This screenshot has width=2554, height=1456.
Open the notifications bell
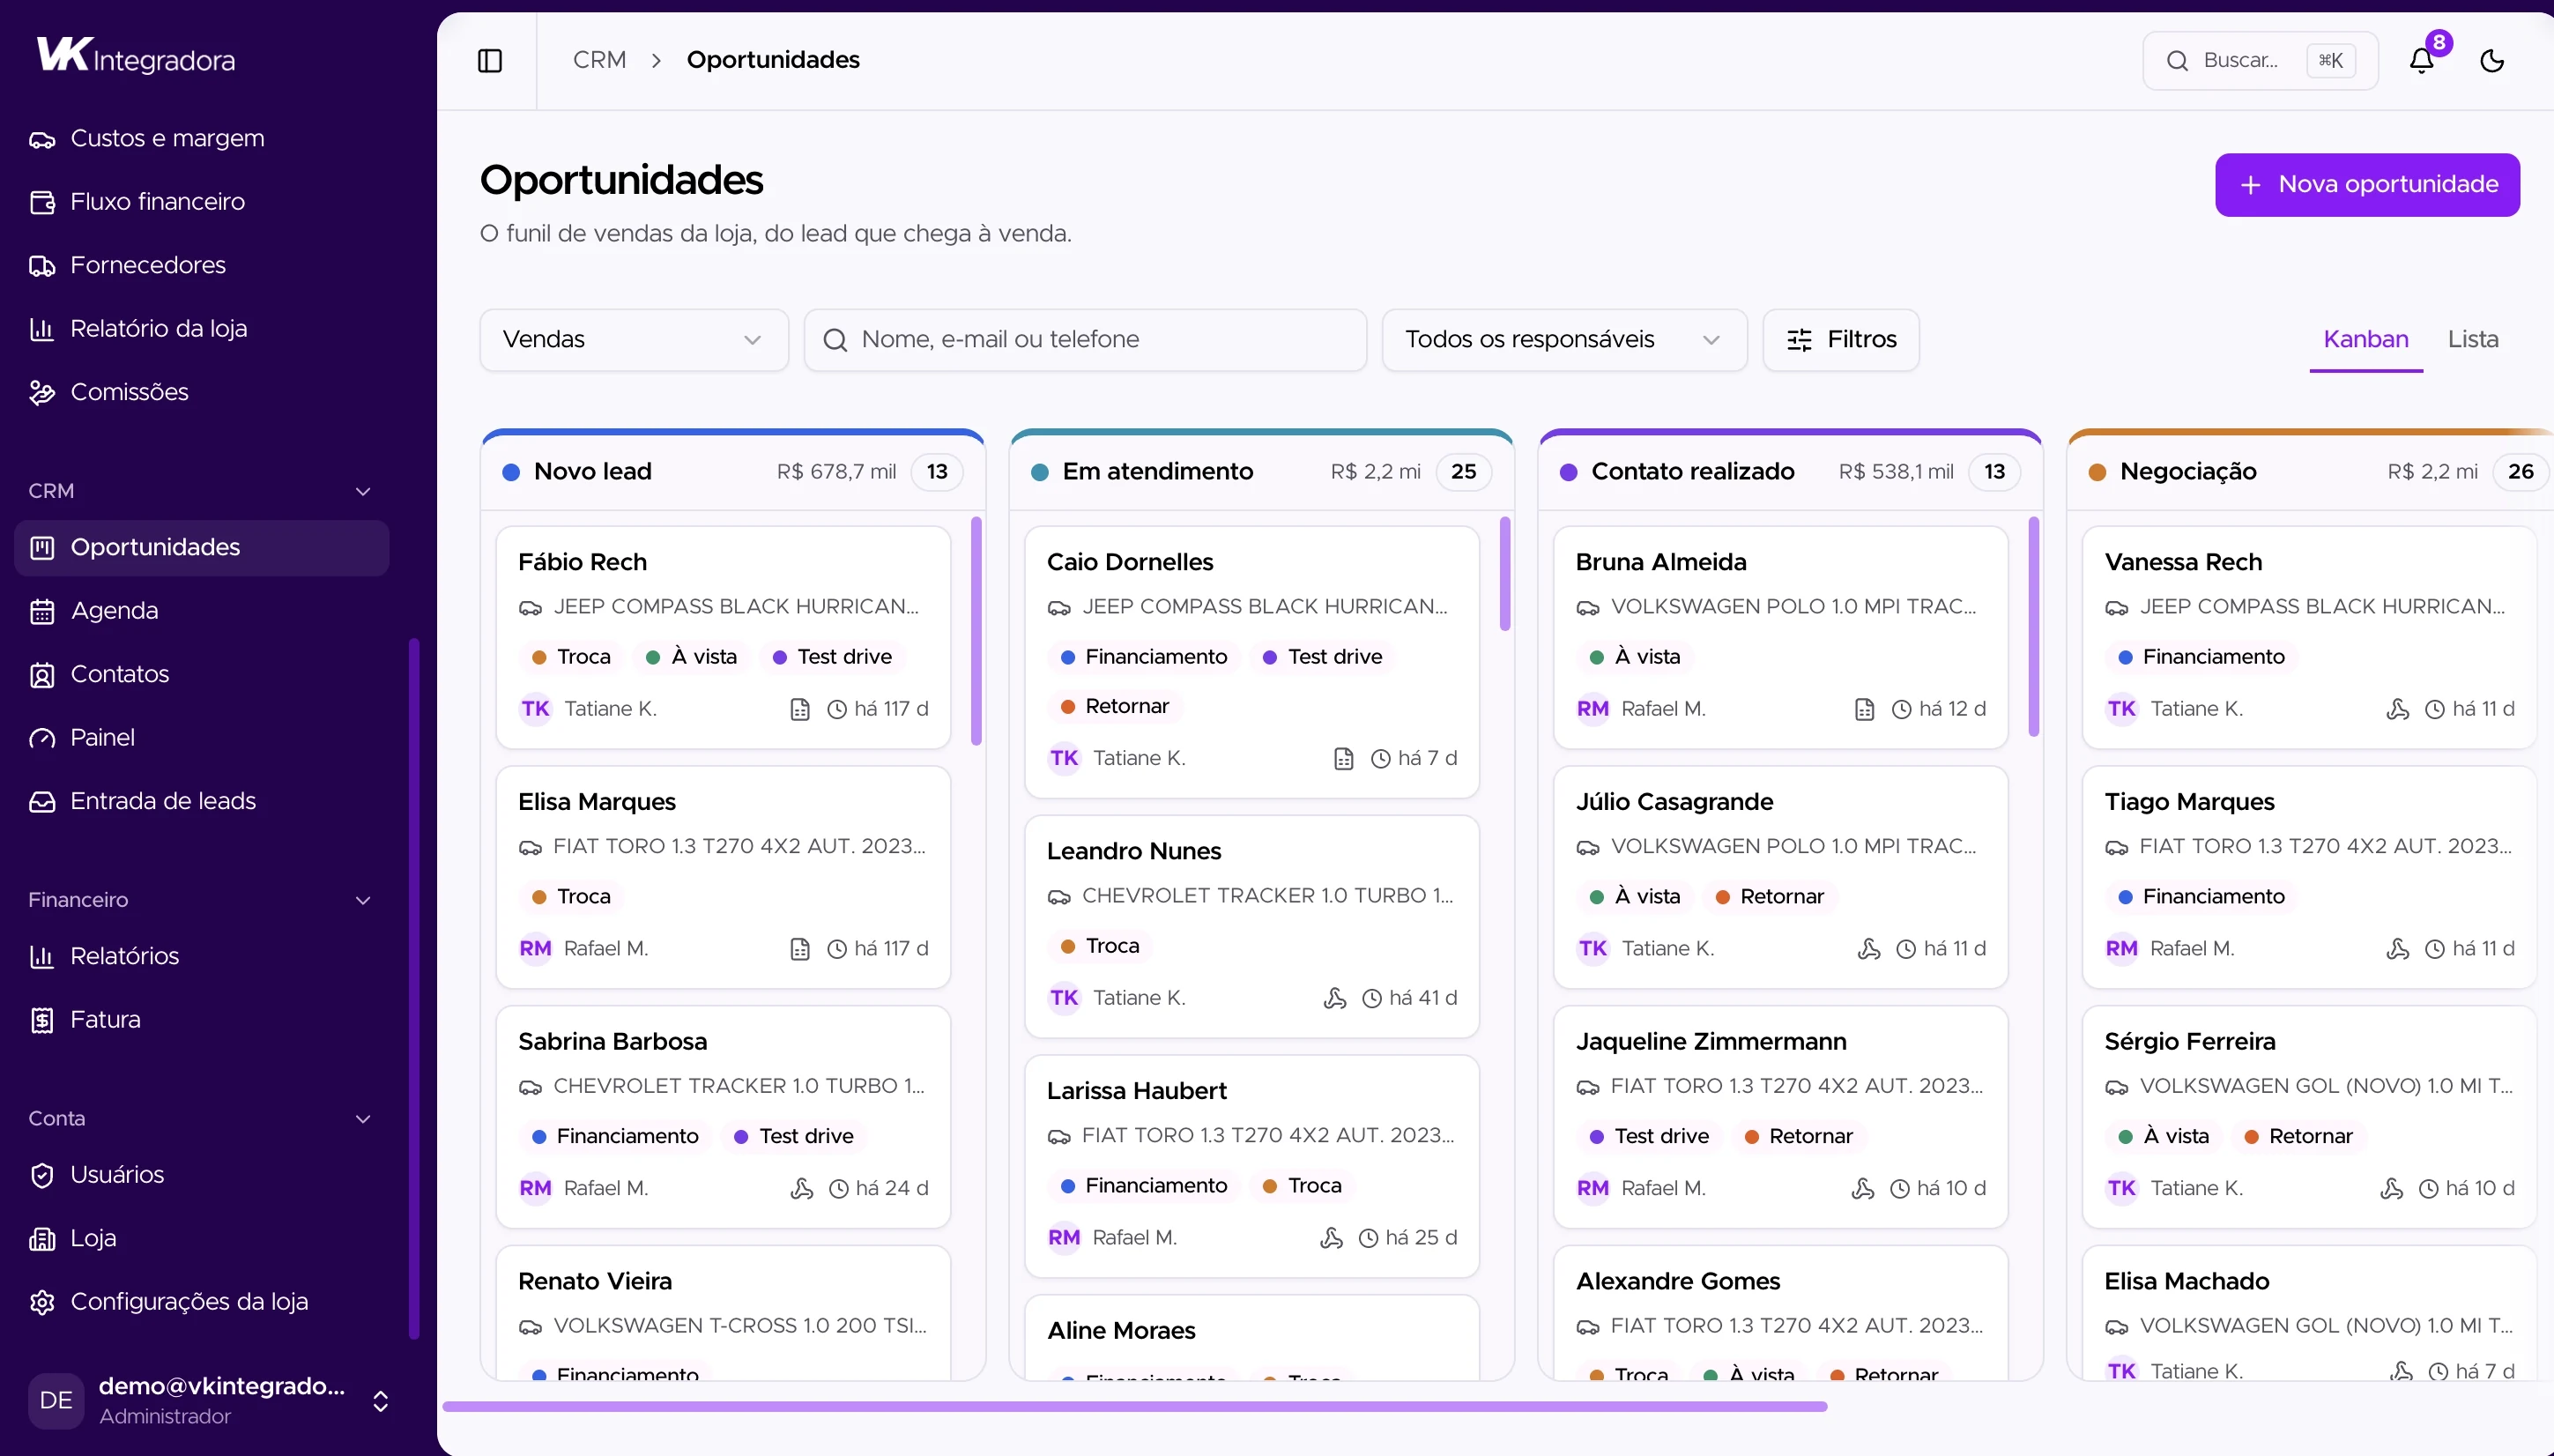pos(2421,61)
